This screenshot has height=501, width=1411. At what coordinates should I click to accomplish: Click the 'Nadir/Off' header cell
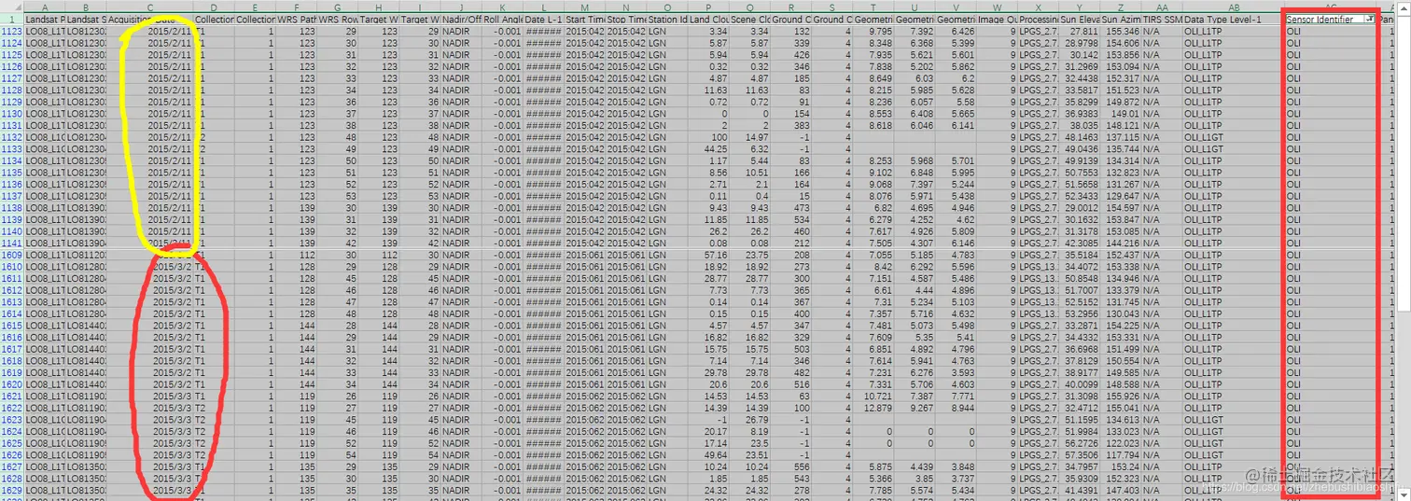[462, 19]
